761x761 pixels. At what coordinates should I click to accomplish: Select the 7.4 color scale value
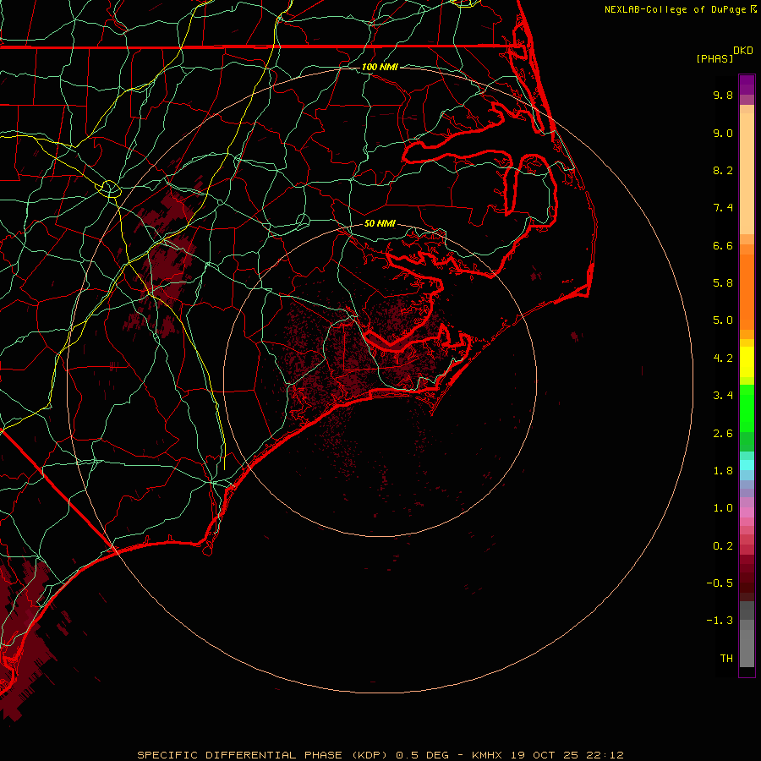pyautogui.click(x=723, y=208)
